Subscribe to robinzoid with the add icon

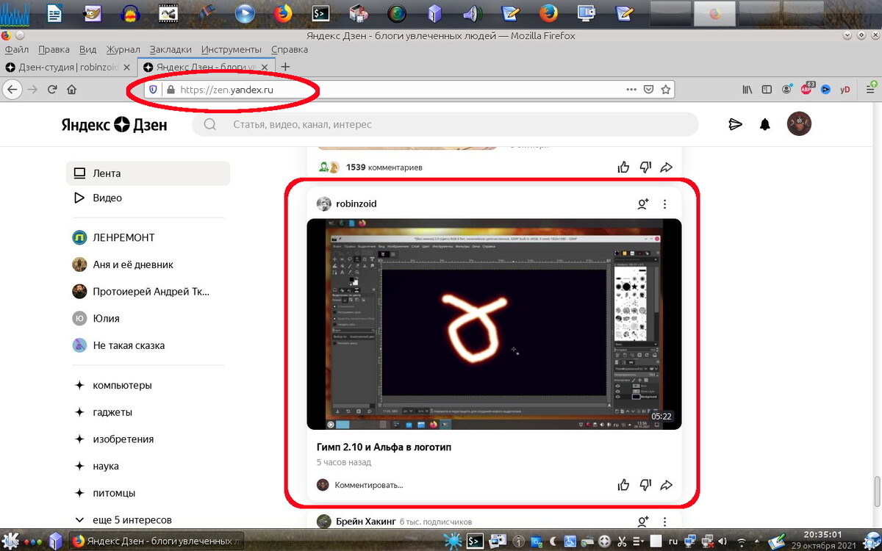(x=643, y=204)
